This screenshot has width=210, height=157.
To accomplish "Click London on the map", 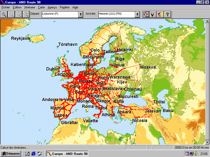I will point(63,74).
